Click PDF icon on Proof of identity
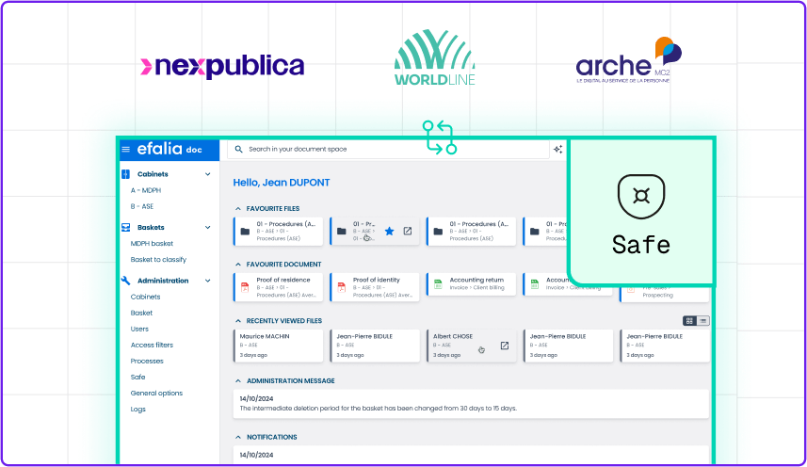Viewport: 807px width, 467px height. pyautogui.click(x=341, y=287)
